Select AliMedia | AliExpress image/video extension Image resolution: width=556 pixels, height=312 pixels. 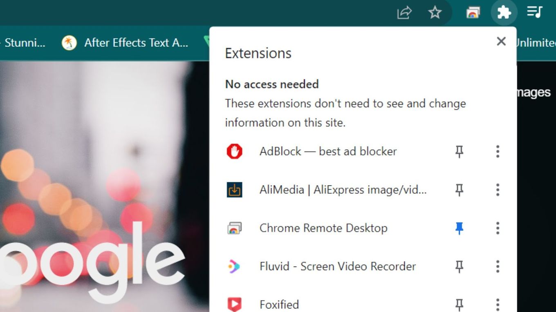pos(343,190)
